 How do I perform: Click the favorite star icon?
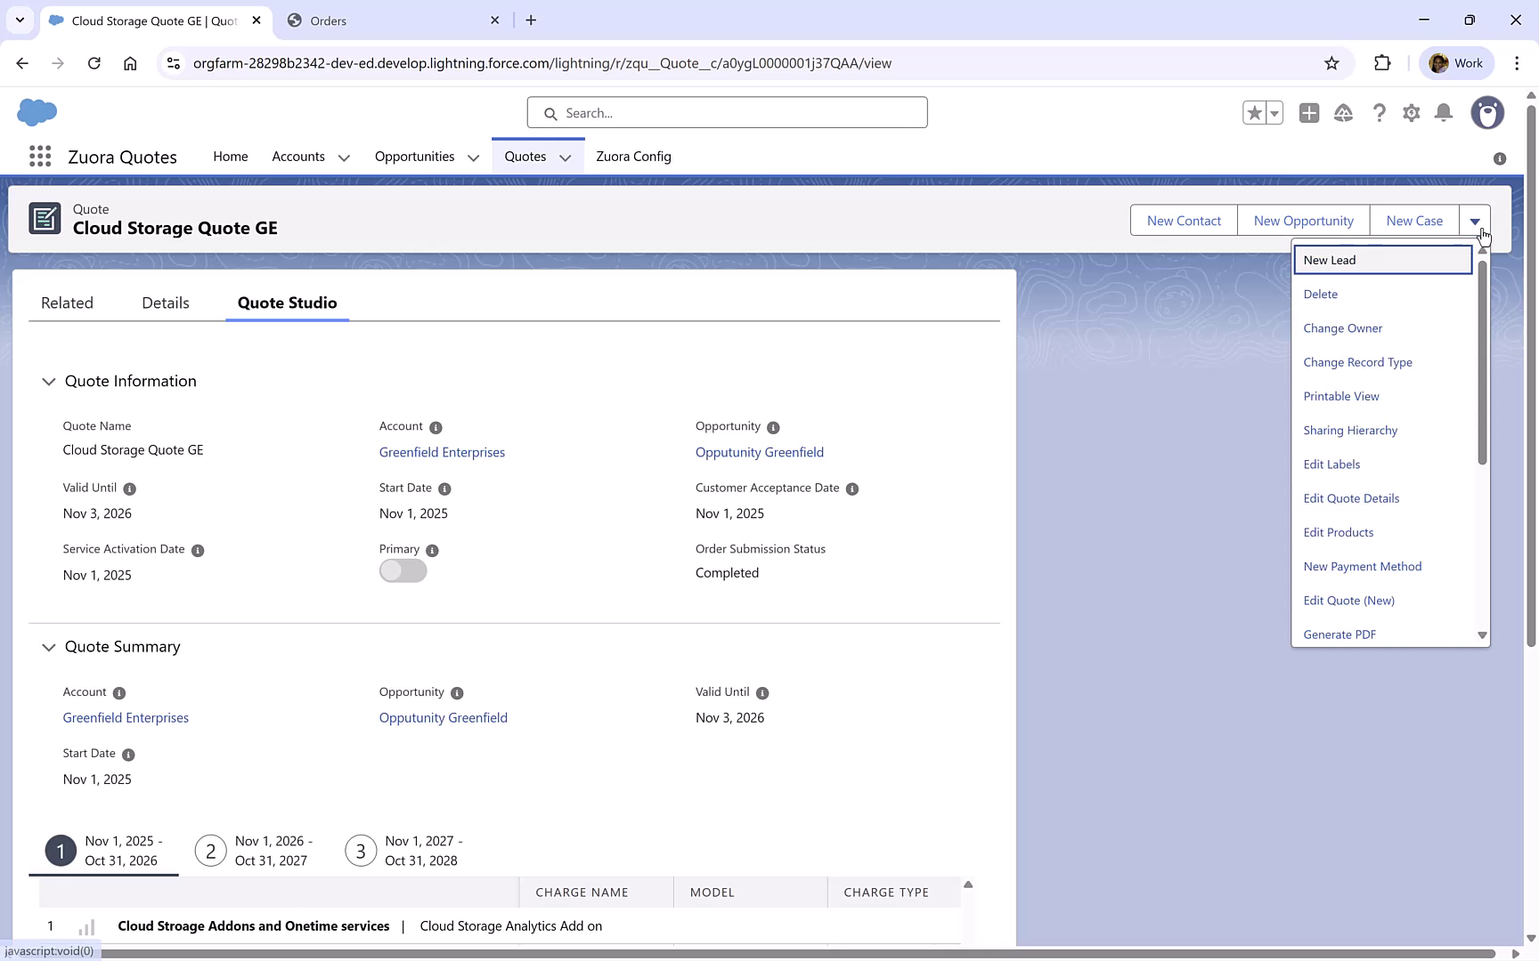[x=1254, y=113]
